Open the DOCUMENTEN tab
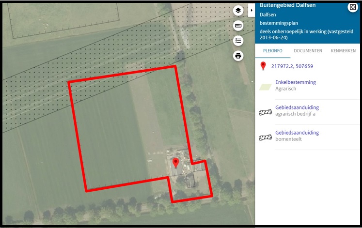The image size is (362, 228). [308, 51]
